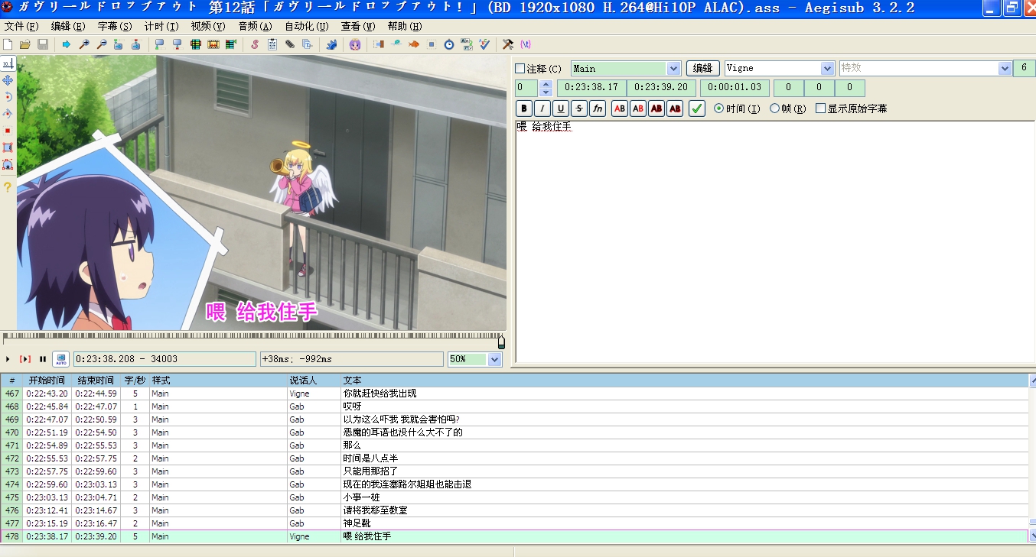This screenshot has height=557, width=1036.
Task: Play current line with bracketed play button
Action: pos(25,359)
